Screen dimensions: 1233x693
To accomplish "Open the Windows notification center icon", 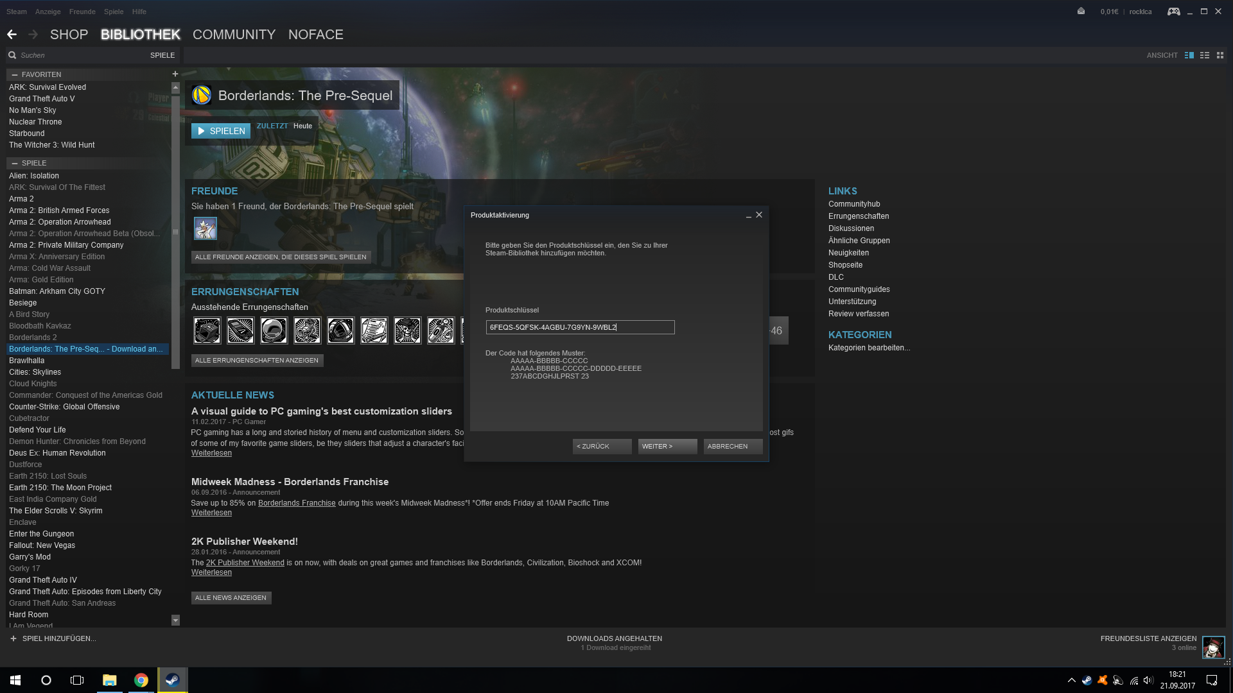I will (x=1212, y=680).
